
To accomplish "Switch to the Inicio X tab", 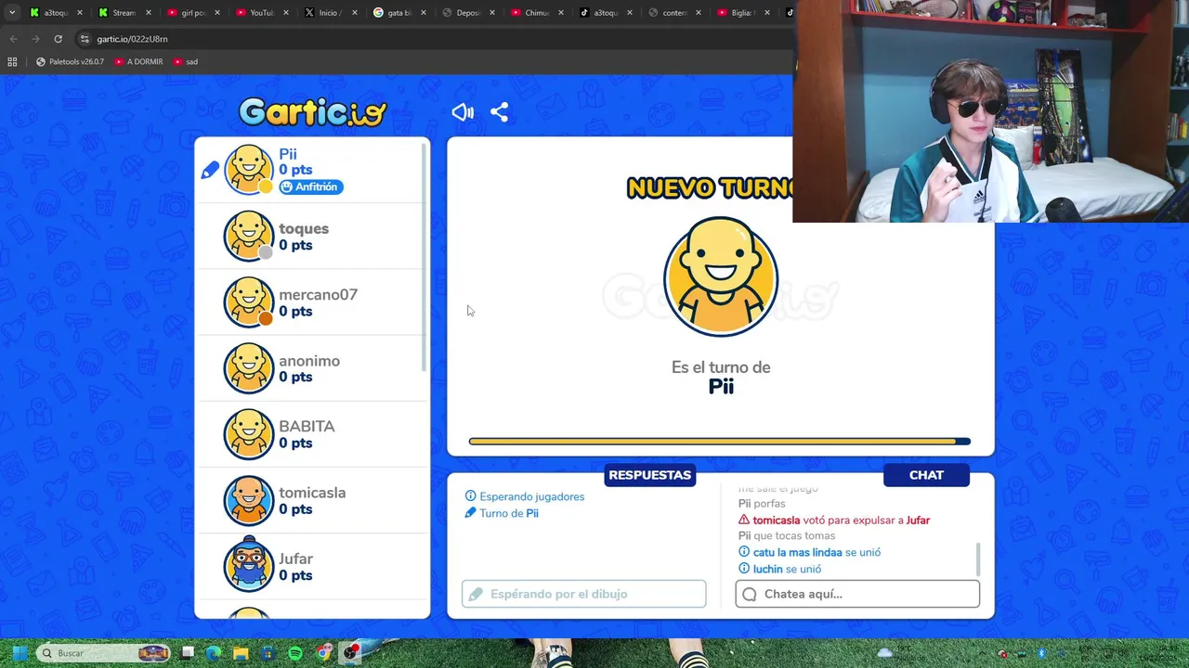I will [x=330, y=13].
